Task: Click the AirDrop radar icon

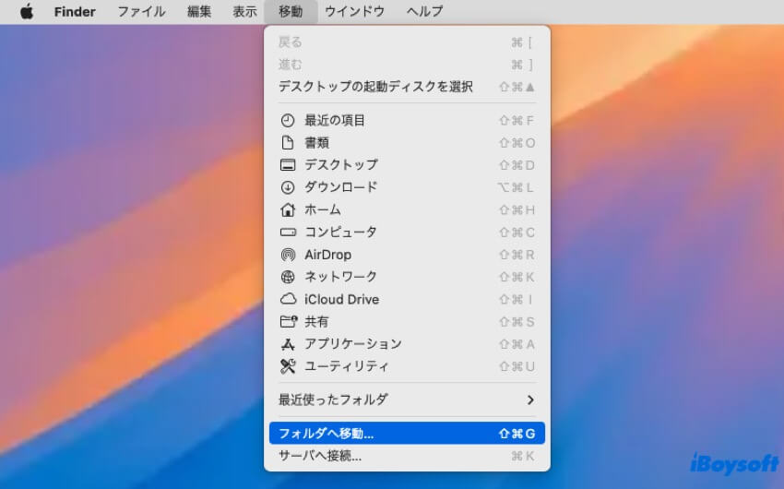Action: [x=288, y=255]
